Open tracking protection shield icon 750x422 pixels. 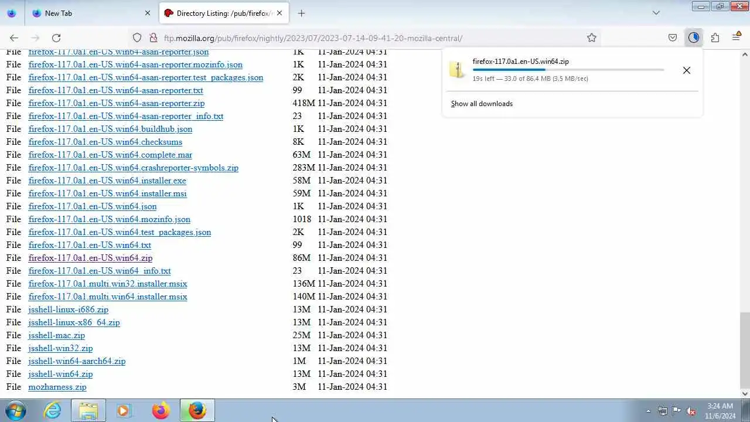pos(137,38)
